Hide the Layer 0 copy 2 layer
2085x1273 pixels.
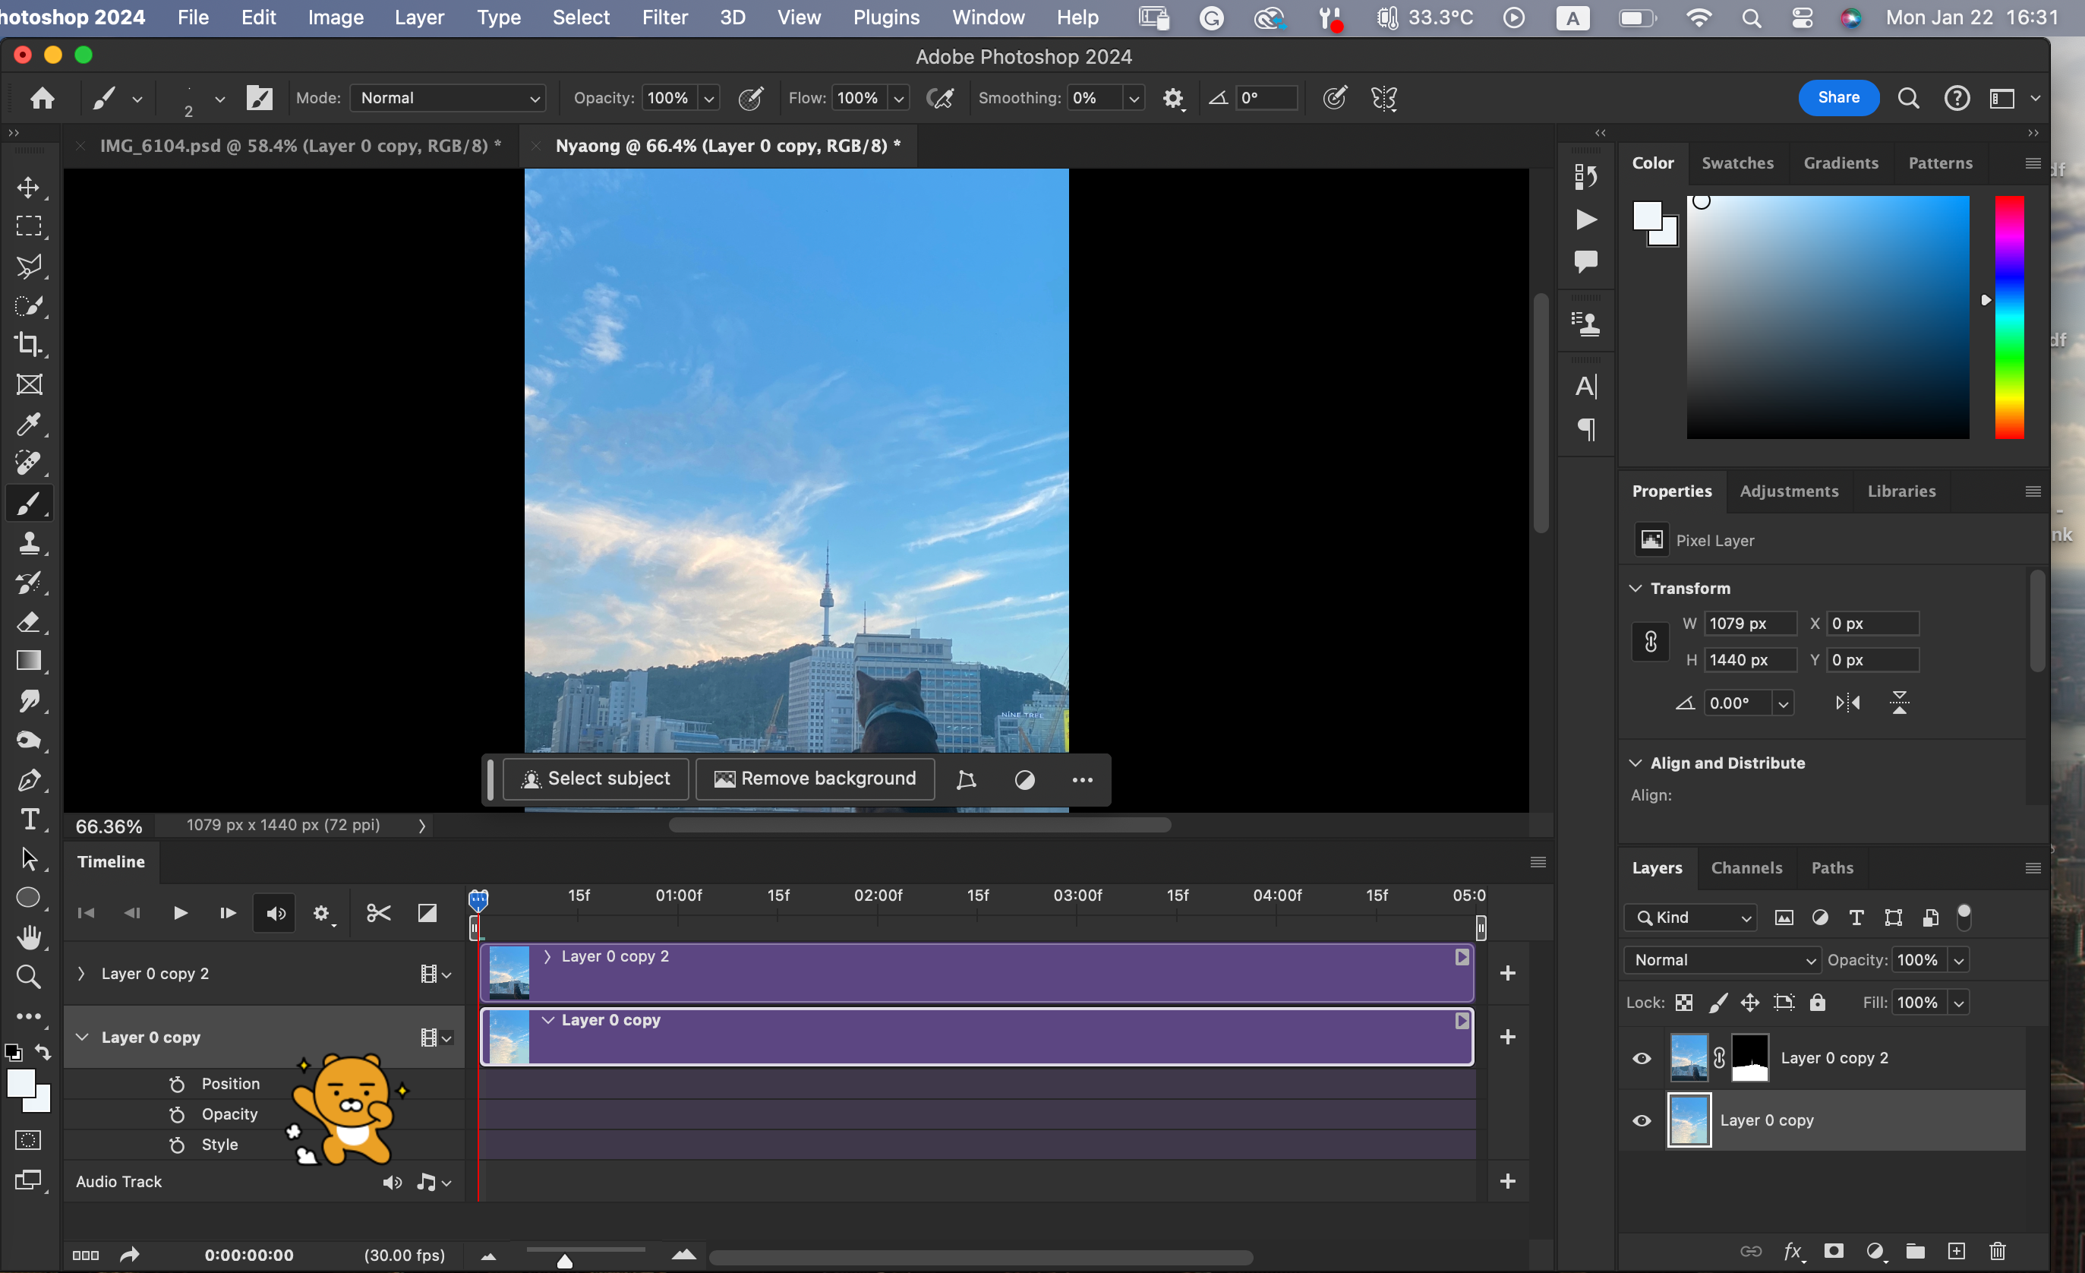click(1642, 1058)
